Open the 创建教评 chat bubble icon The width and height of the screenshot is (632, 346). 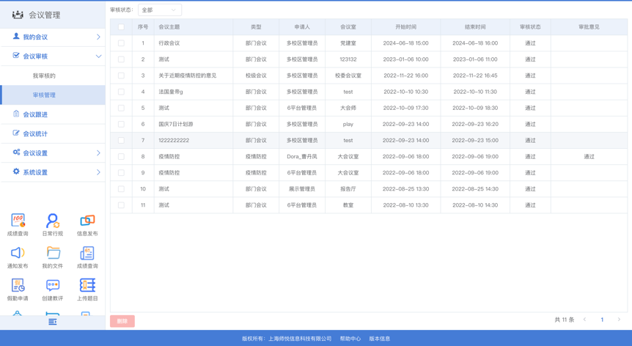(52, 285)
